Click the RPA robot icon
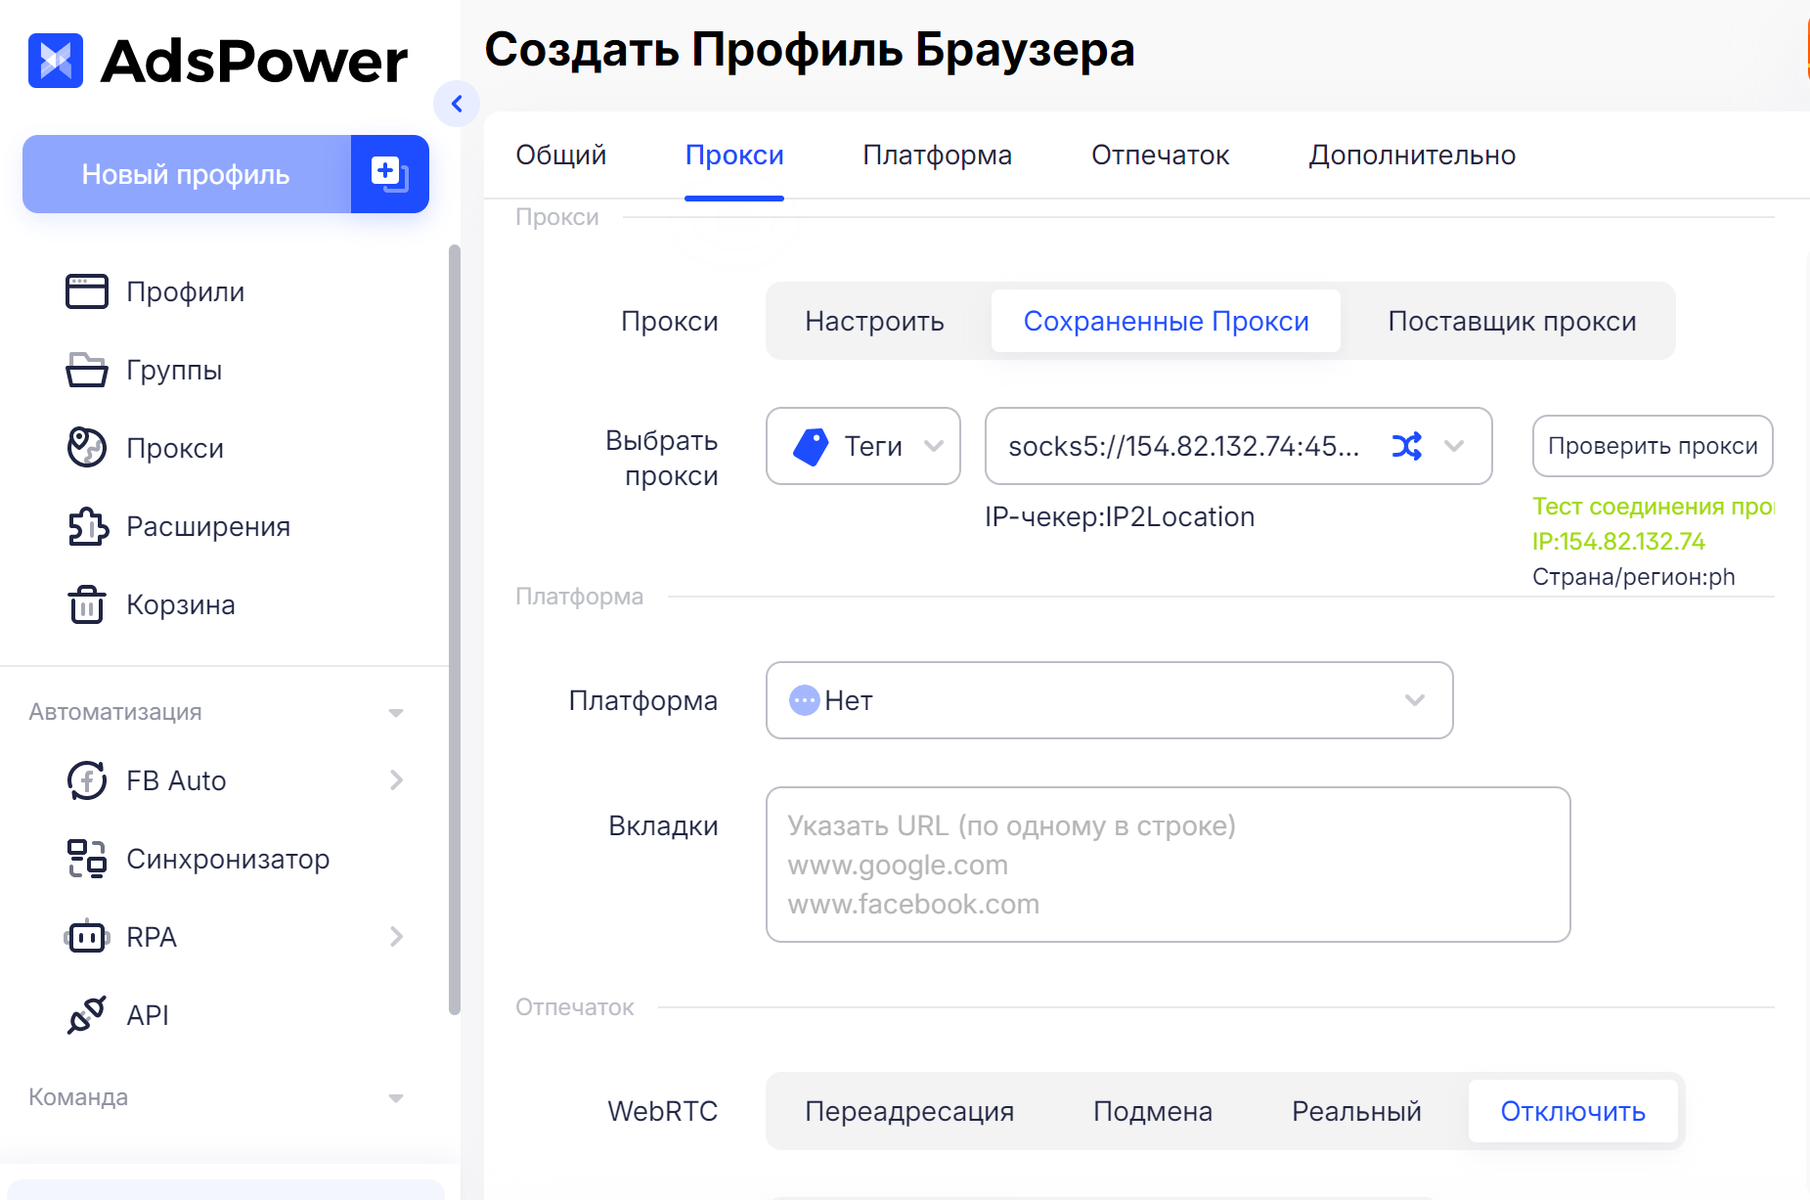 point(87,937)
